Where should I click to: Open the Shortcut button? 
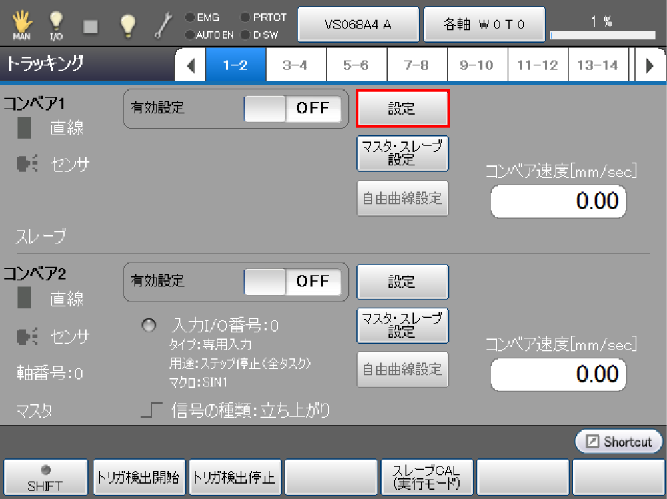pos(619,442)
